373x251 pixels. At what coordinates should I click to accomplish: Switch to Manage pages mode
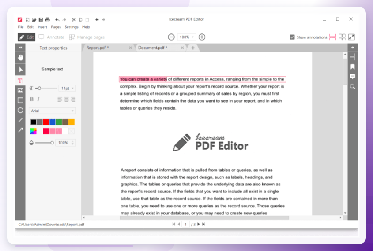tap(87, 37)
